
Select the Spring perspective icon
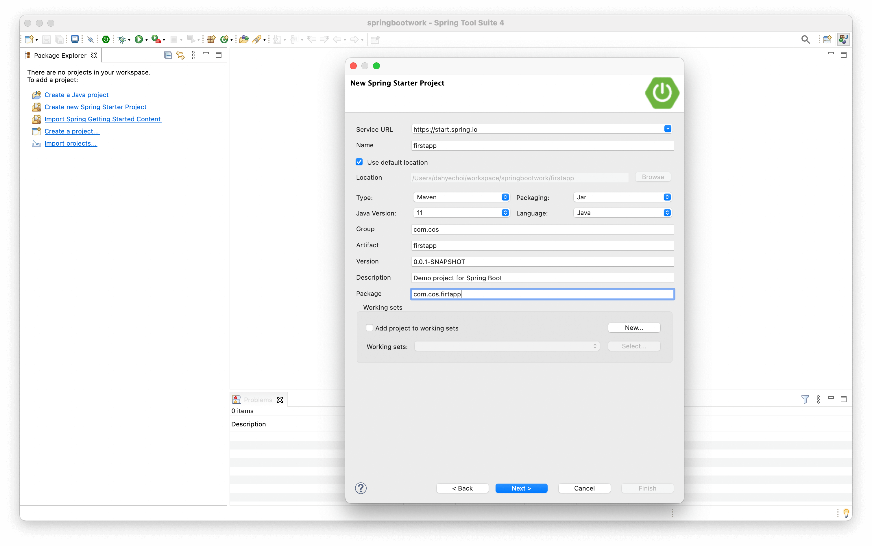[x=844, y=39]
